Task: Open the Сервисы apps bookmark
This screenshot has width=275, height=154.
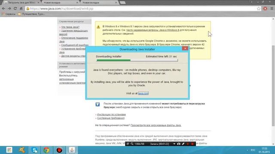Action: pyautogui.click(x=9, y=14)
